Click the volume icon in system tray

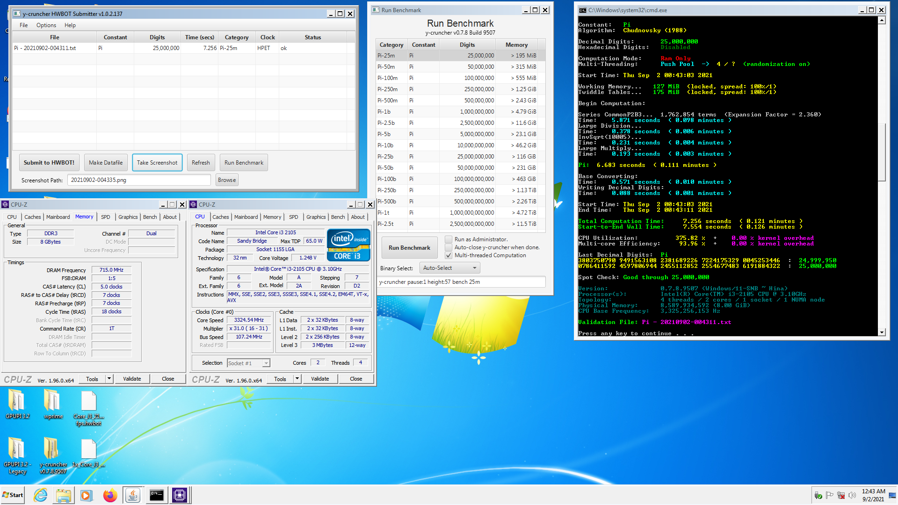pos(852,495)
